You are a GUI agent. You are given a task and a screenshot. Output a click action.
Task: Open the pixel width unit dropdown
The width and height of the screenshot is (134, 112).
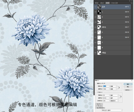[x=113, y=86]
